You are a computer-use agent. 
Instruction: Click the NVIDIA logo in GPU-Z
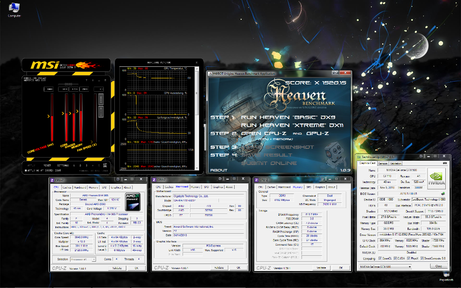pos(437,179)
